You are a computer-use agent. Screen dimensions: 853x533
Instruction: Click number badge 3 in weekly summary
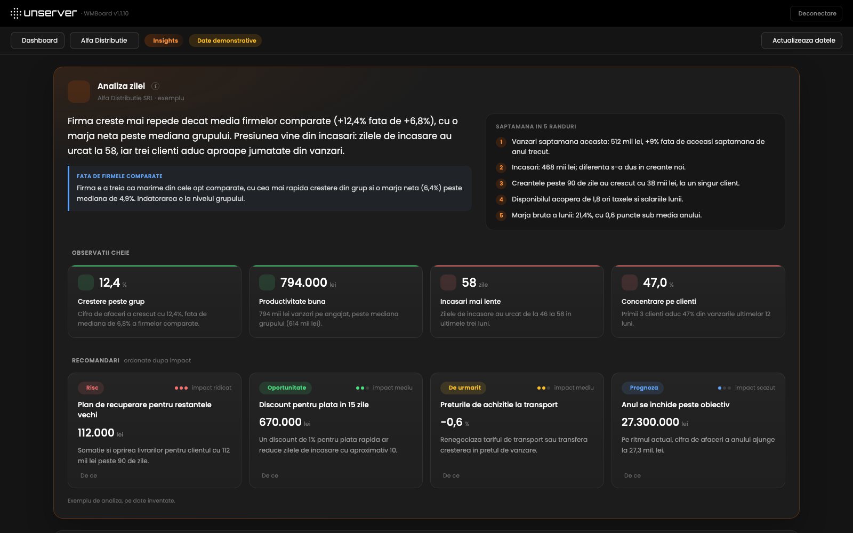coord(501,183)
